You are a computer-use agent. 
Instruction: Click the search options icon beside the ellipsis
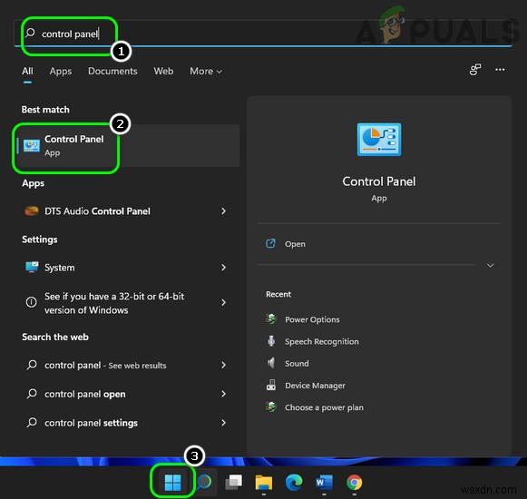475,70
